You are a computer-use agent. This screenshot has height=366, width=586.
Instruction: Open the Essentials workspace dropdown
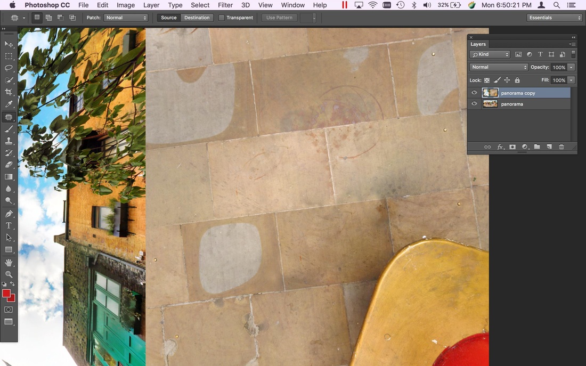tap(554, 18)
